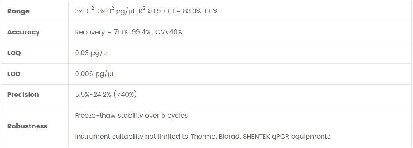Click Freeze-thaw stability over 5 cycles text

[132, 116]
